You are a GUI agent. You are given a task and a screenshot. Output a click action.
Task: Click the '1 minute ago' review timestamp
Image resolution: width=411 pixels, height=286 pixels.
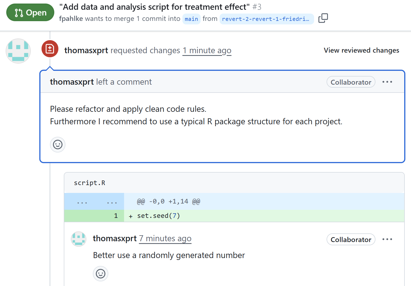tap(207, 51)
